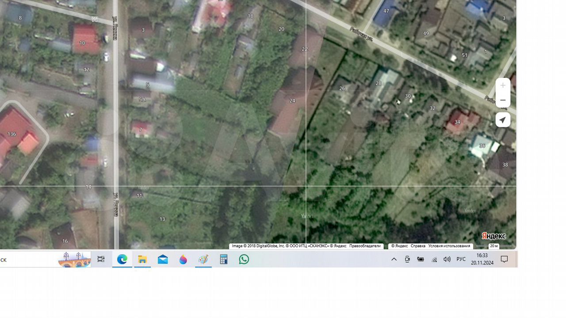Open the clock showing 16:33
The image size is (566, 318).
(x=482, y=259)
